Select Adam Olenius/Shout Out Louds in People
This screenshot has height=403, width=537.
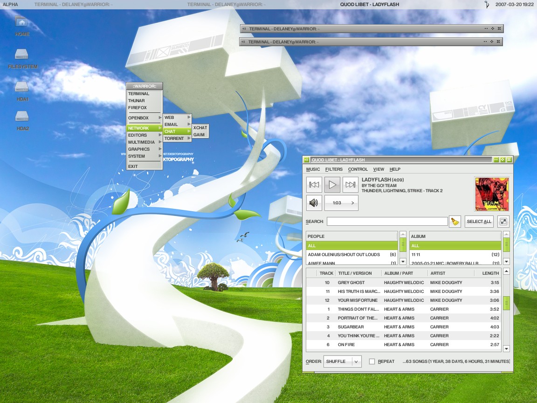coord(352,255)
